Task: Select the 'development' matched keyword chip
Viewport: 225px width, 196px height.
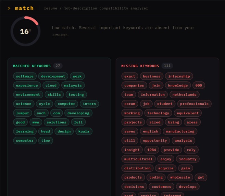Action: [x=53, y=76]
